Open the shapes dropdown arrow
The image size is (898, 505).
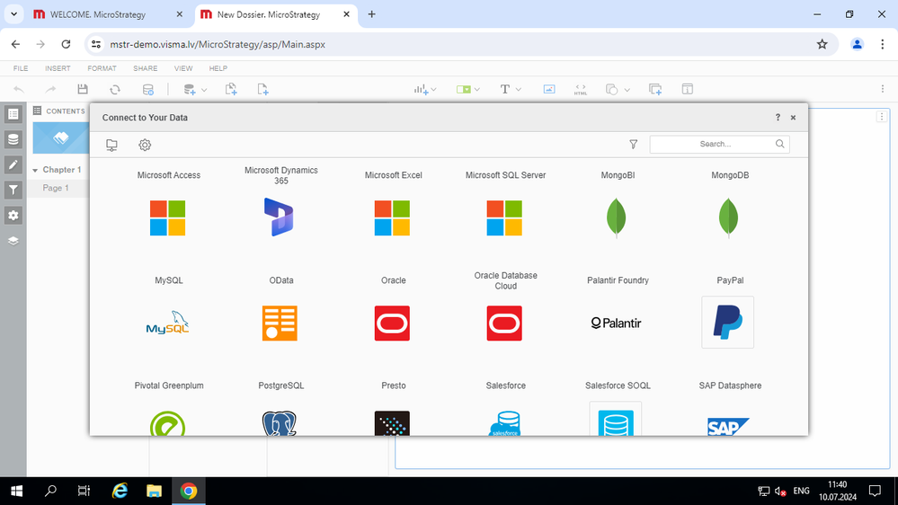[x=627, y=90]
